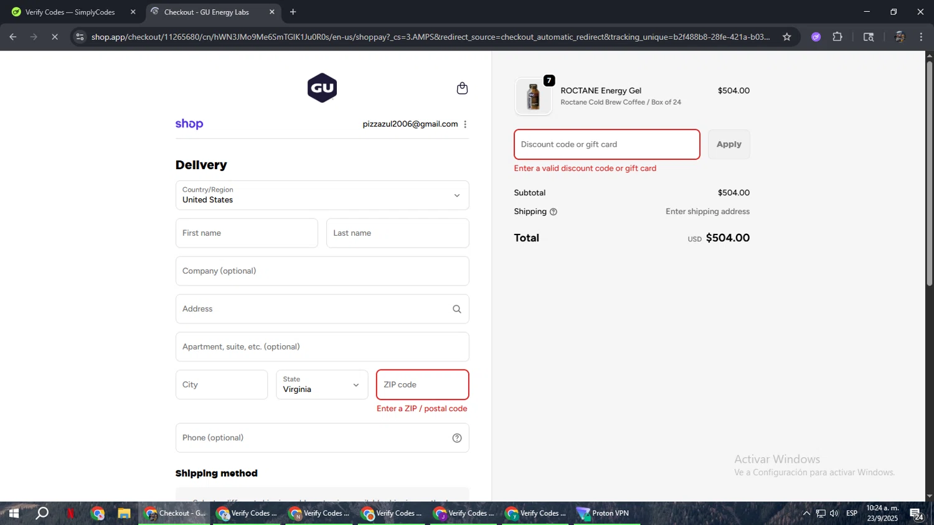Click the GU logo
This screenshot has width=934, height=525.
322,88
